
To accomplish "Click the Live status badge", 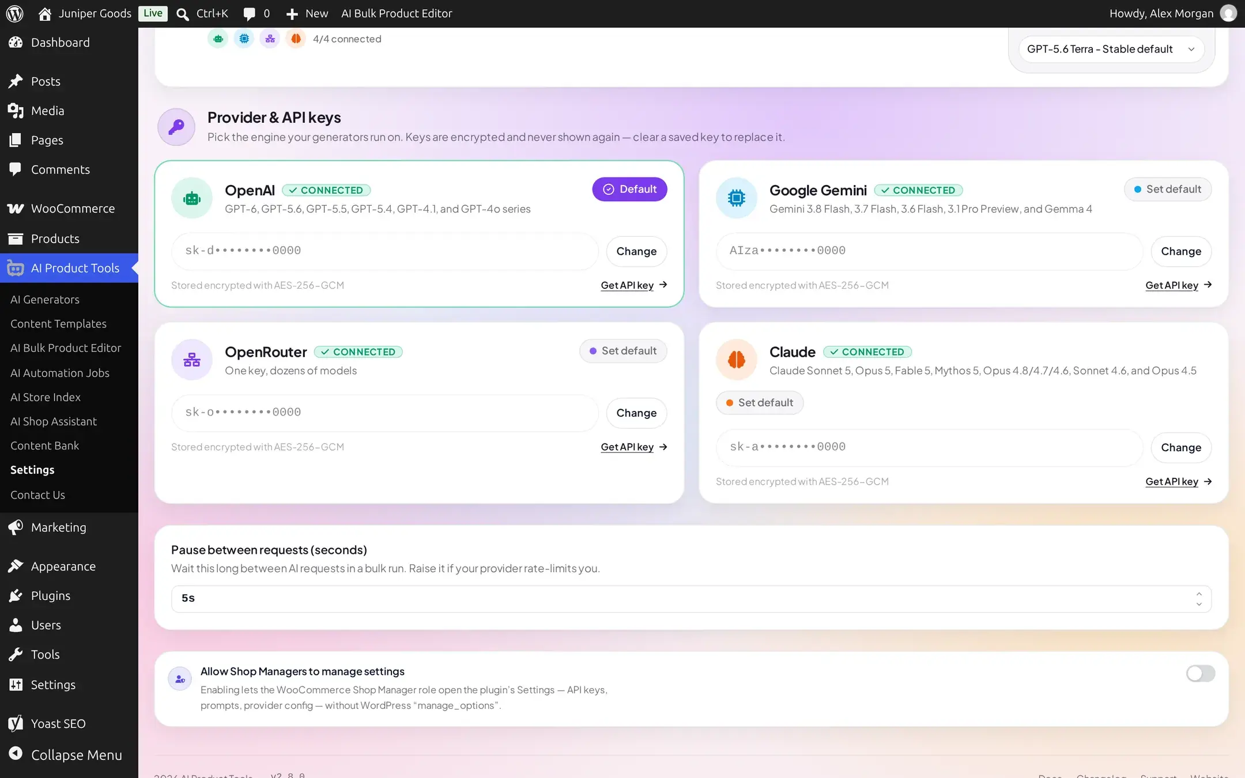I will [x=153, y=13].
